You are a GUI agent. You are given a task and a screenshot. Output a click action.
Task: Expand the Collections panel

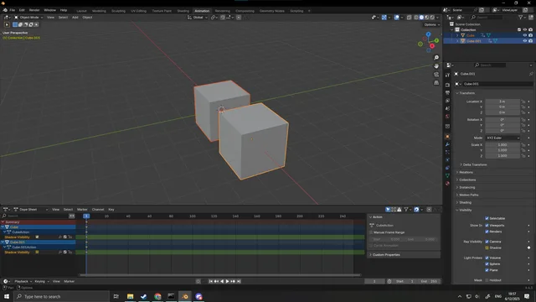pos(466,180)
